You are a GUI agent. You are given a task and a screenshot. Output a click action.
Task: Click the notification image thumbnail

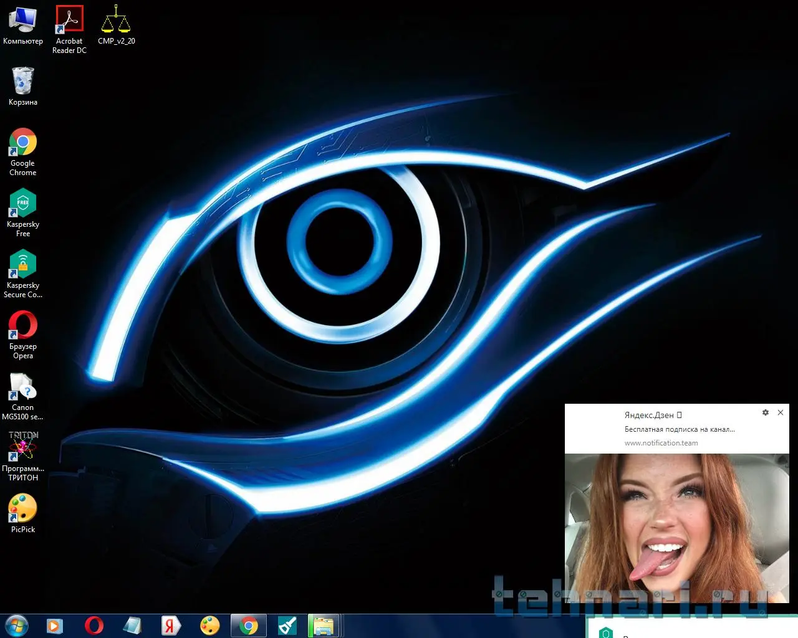tap(676, 528)
